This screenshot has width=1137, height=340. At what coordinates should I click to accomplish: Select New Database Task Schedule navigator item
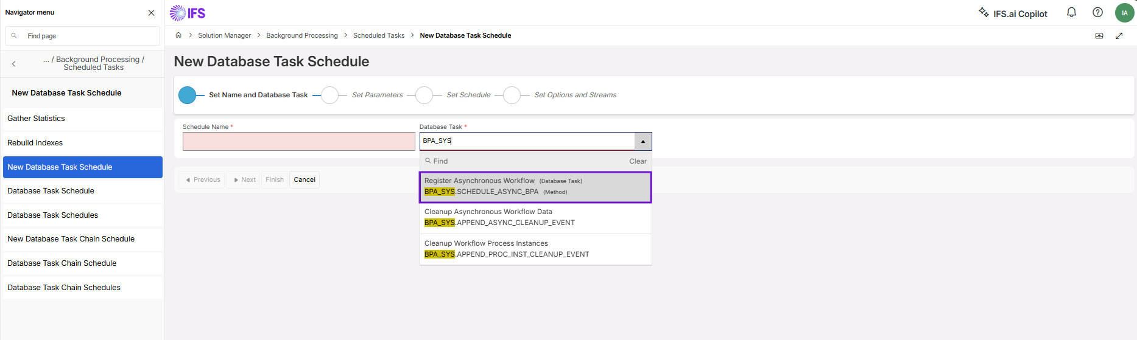coord(82,167)
